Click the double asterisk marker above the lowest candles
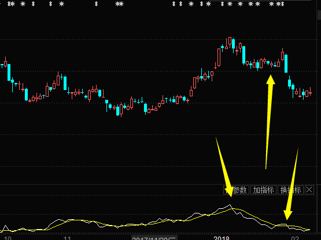 coord(119,3)
